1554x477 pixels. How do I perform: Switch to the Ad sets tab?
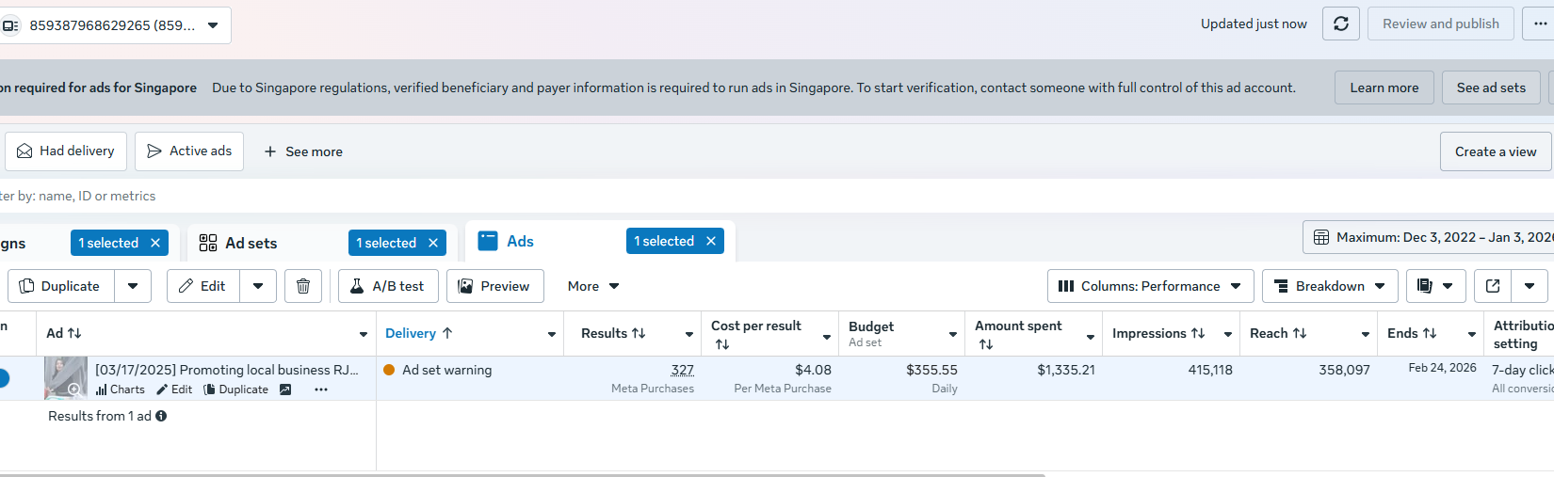click(251, 243)
